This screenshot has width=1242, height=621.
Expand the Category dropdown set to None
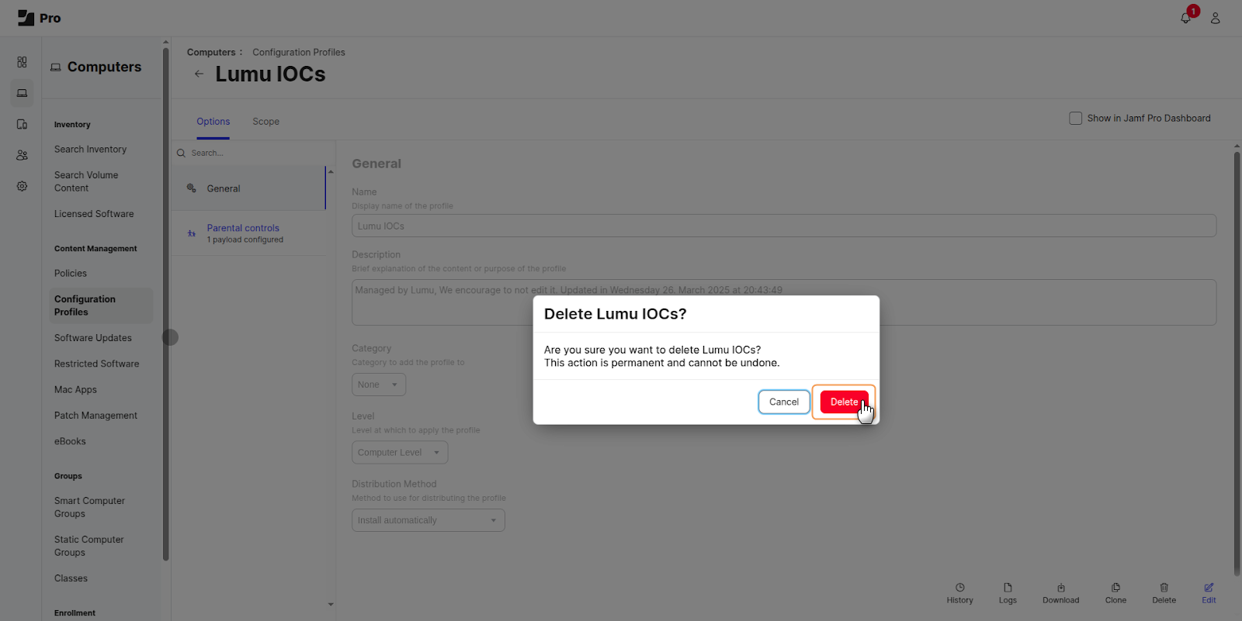379,385
